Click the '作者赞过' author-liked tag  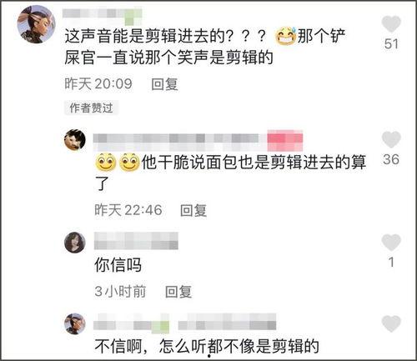tap(91, 108)
